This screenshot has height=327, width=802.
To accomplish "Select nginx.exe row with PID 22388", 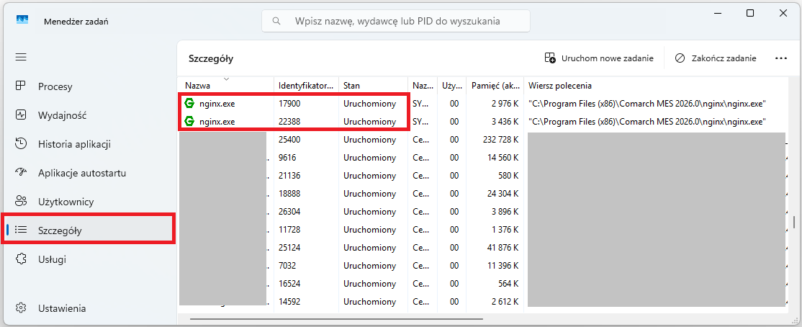I will pyautogui.click(x=482, y=122).
